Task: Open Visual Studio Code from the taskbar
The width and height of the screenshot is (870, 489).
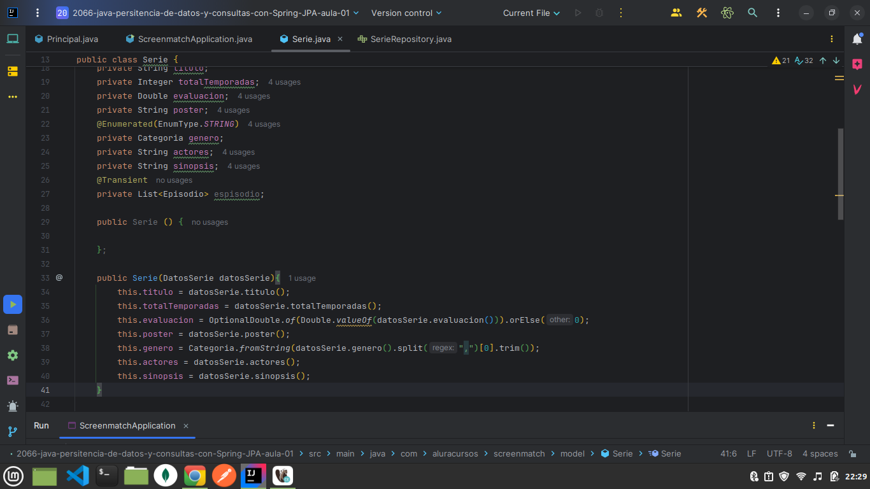Action: tap(77, 476)
